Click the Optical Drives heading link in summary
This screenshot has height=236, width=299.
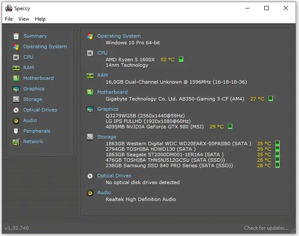coord(114,176)
